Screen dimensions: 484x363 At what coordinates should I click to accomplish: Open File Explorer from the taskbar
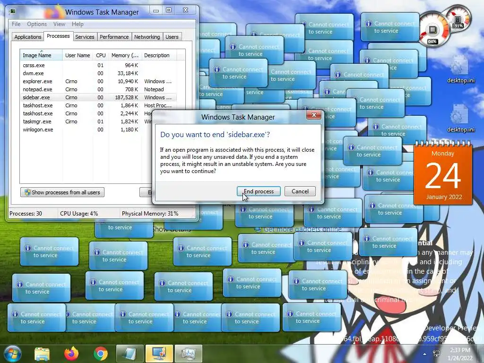tap(42, 354)
